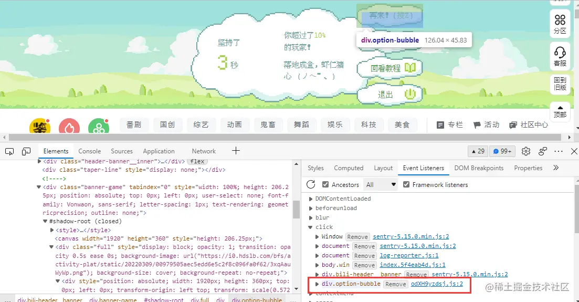Show more sidebar tabs chevron
579x302 pixels.
coord(556,168)
